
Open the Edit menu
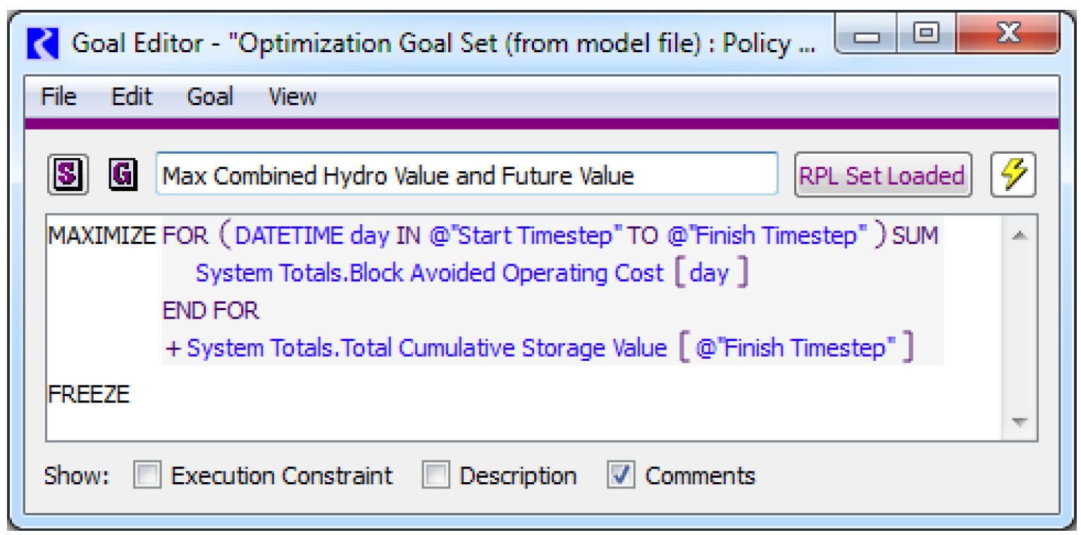click(x=132, y=96)
